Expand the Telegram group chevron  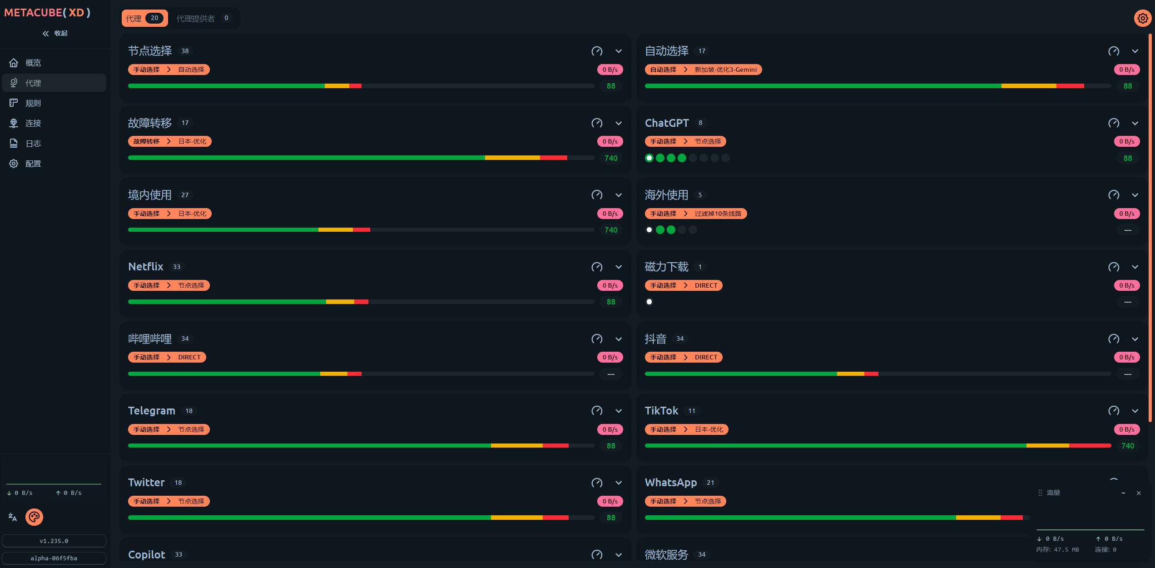coord(619,411)
